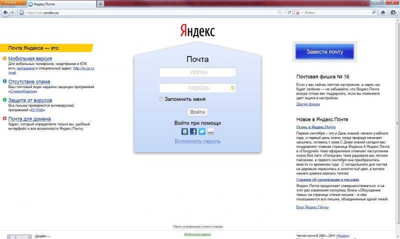Open the Отсутствие спама link
The image size is (400, 239).
pyautogui.click(x=29, y=81)
